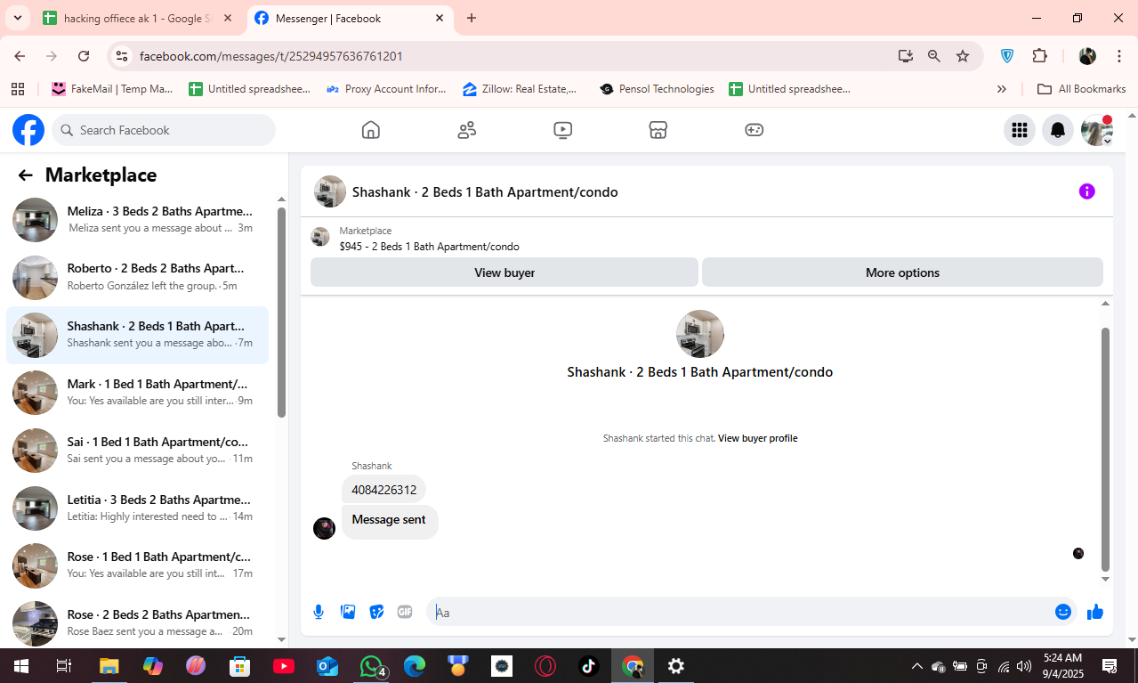The width and height of the screenshot is (1138, 683).
Task: Open Rose 1 Bed 1 Bath conversation
Action: pos(137,565)
